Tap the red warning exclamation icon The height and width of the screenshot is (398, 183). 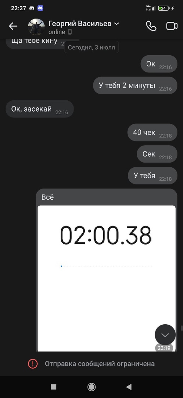click(33, 364)
